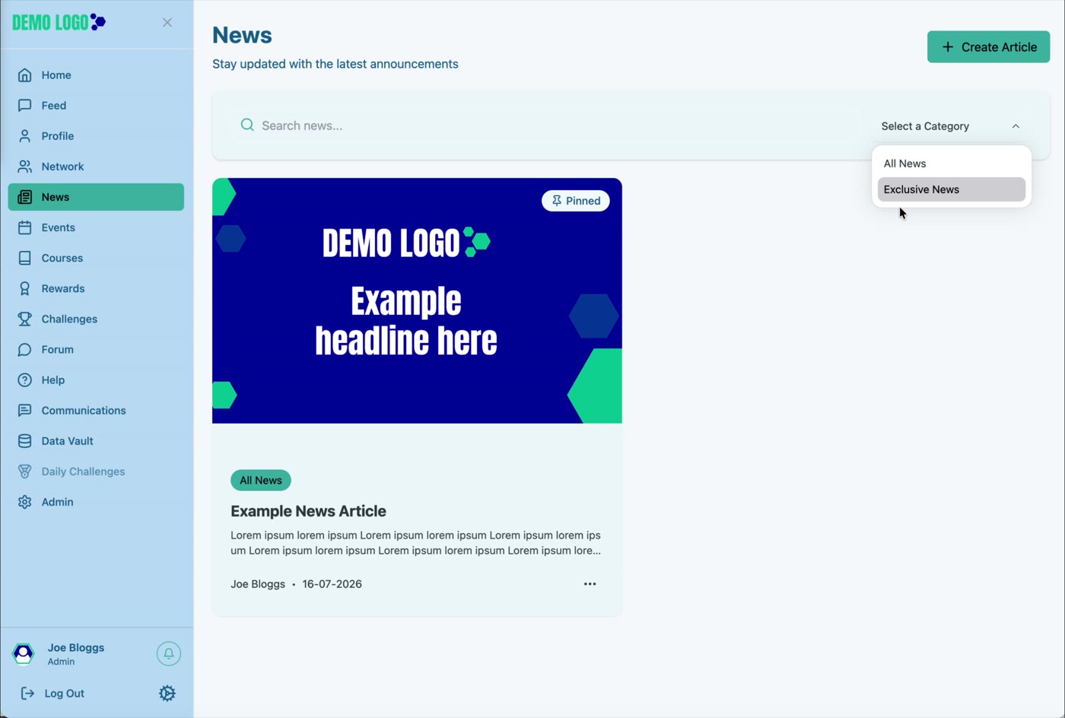The image size is (1065, 718).
Task: Click the DEMO LOGO in the sidebar
Action: (59, 22)
